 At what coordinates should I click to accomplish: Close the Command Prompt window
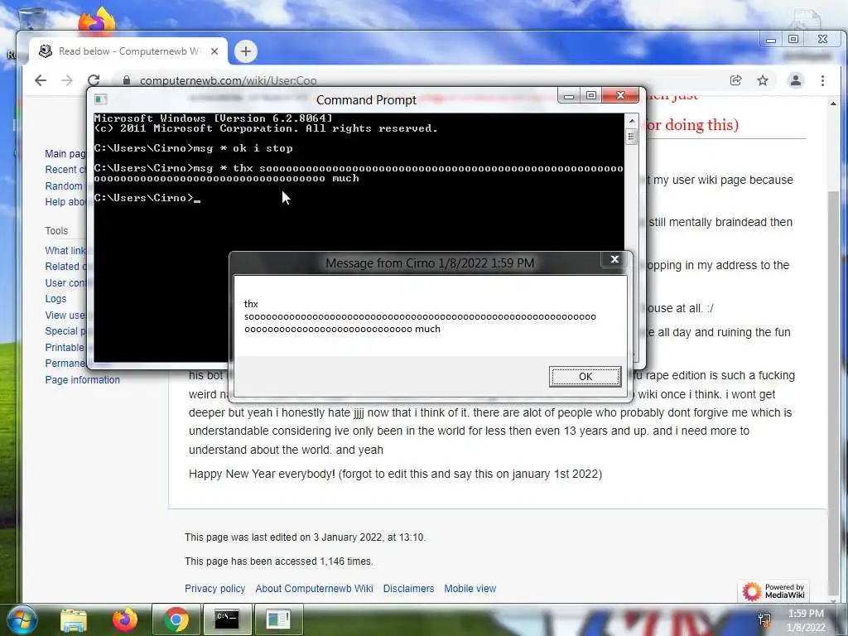620,96
